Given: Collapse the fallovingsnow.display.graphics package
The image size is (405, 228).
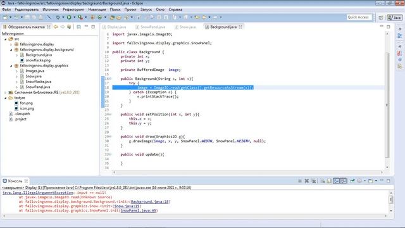Looking at the screenshot, I should (x=11, y=66).
